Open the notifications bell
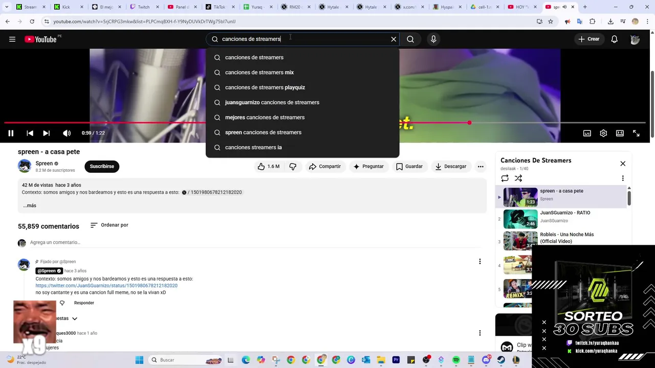 pos(615,39)
